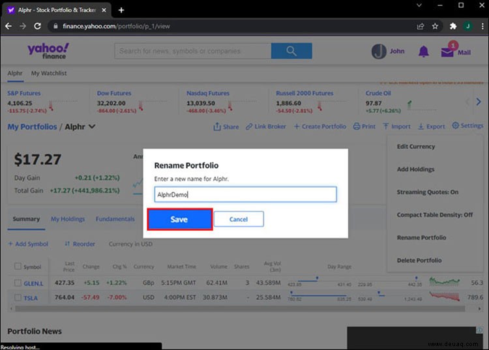The height and width of the screenshot is (350, 489).
Task: Open a new browser tab
Action: (121, 10)
